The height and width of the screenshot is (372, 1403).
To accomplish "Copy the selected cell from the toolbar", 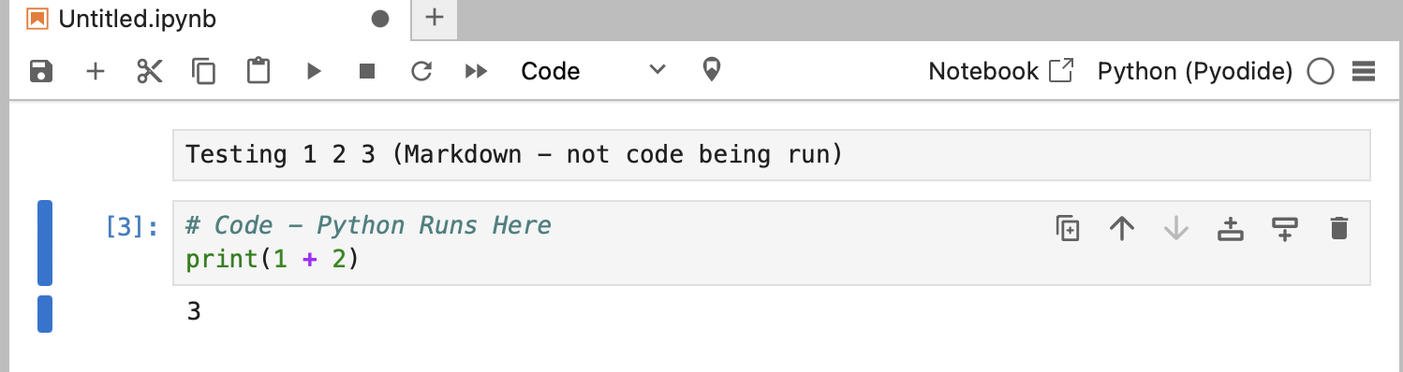I will pos(203,71).
